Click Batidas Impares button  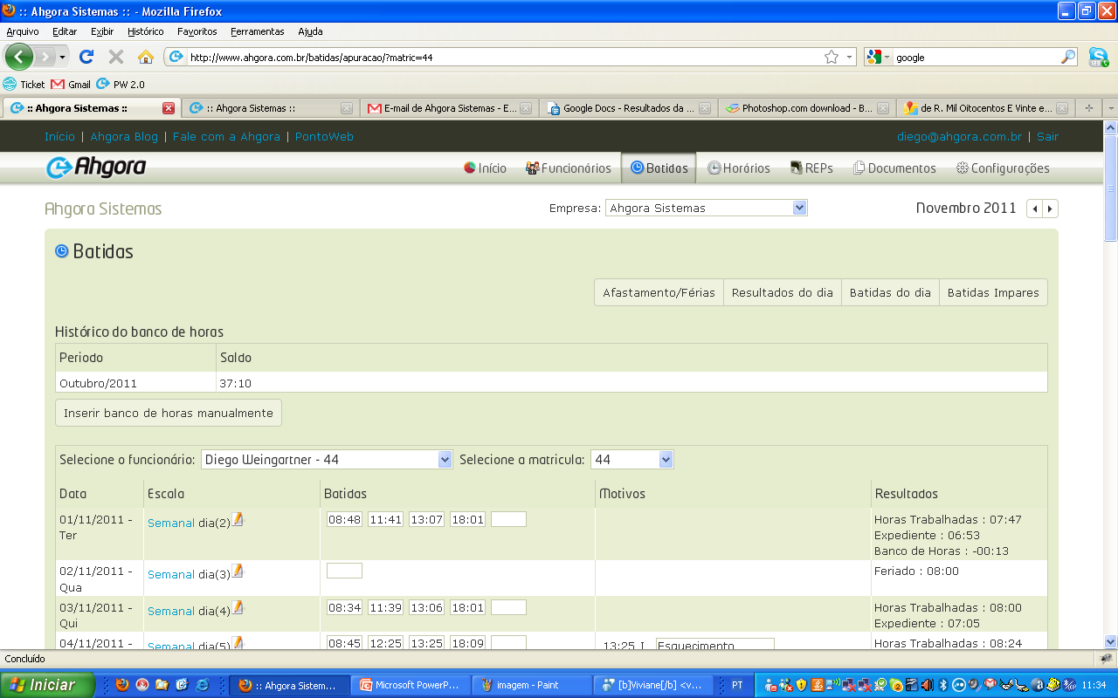(x=993, y=292)
